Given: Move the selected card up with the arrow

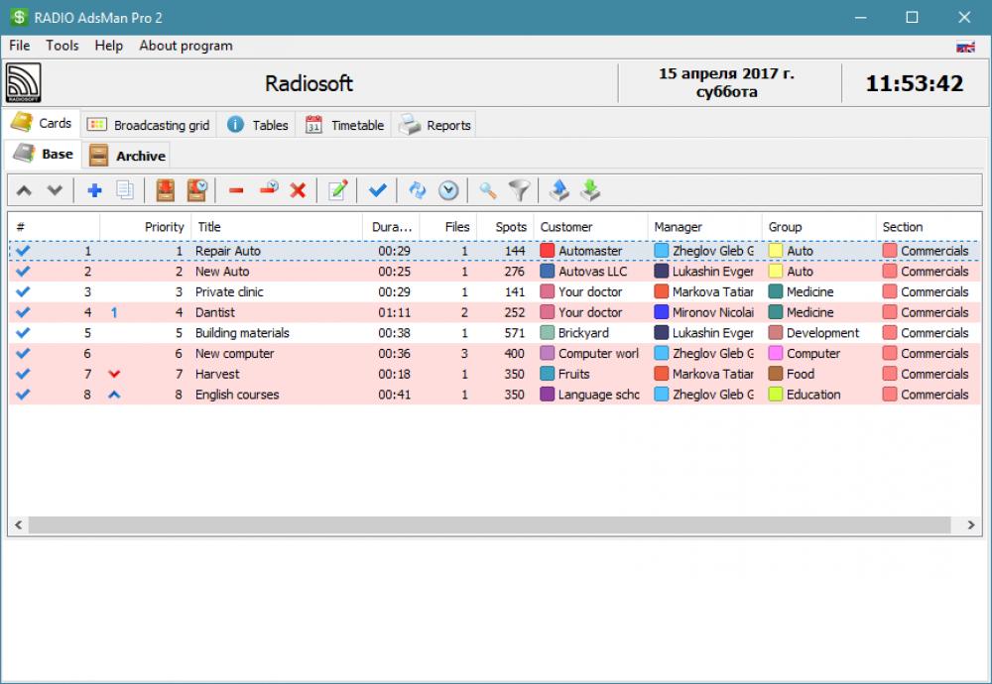Looking at the screenshot, I should click(23, 189).
